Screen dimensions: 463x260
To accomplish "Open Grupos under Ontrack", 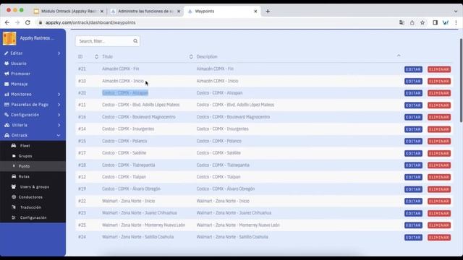I will click(x=25, y=156).
